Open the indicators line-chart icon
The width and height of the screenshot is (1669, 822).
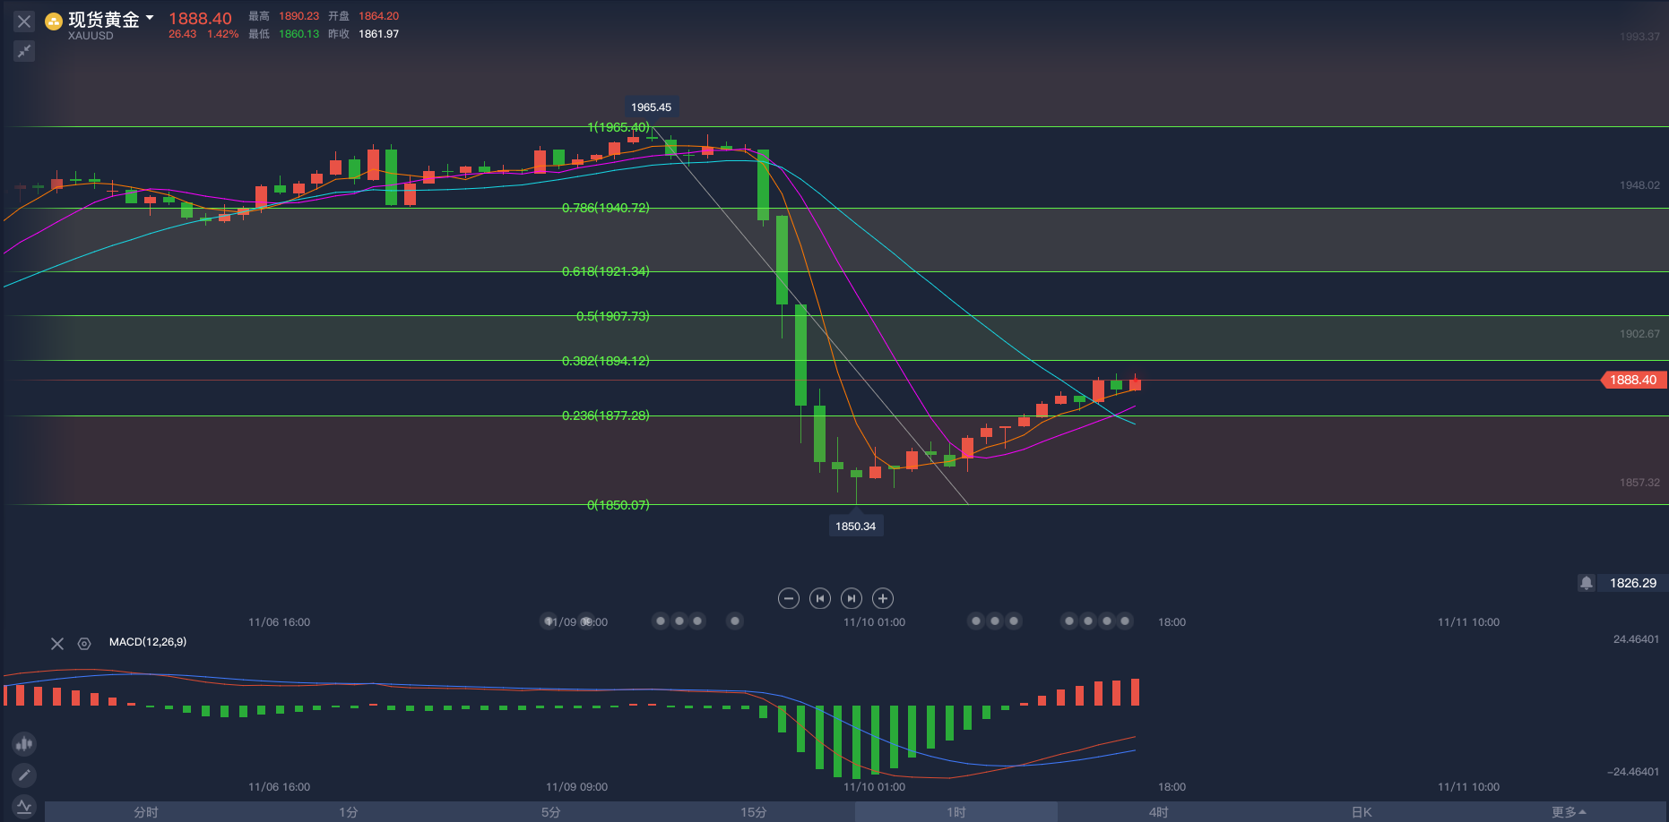[x=24, y=806]
